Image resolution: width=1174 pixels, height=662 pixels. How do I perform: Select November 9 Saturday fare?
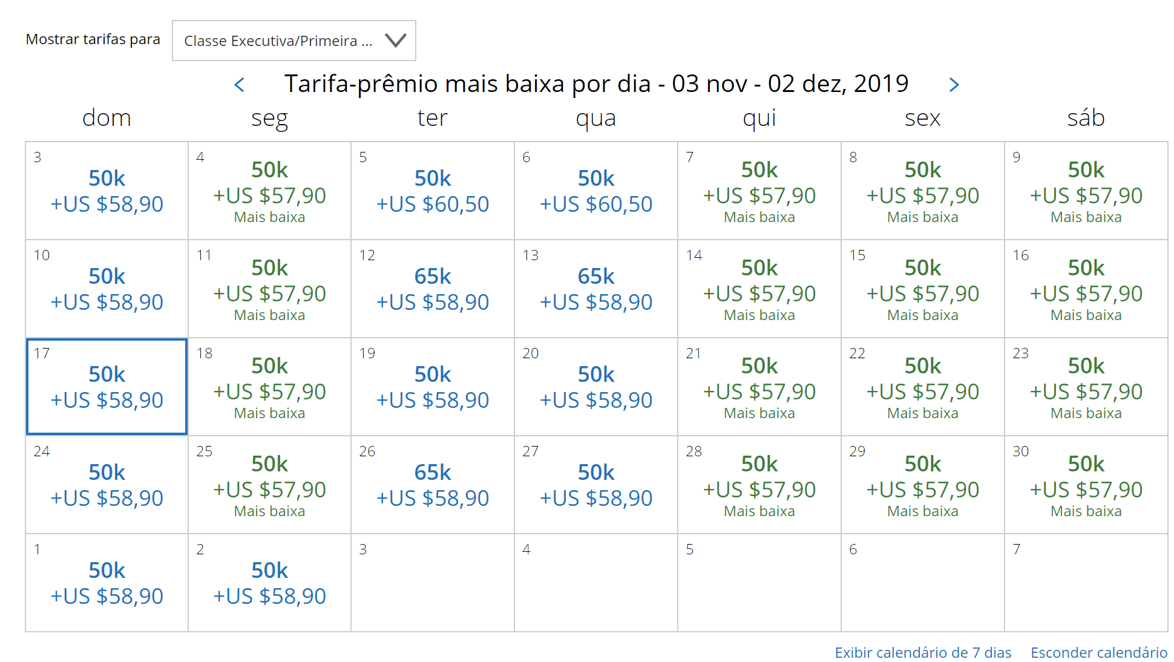(x=1086, y=191)
